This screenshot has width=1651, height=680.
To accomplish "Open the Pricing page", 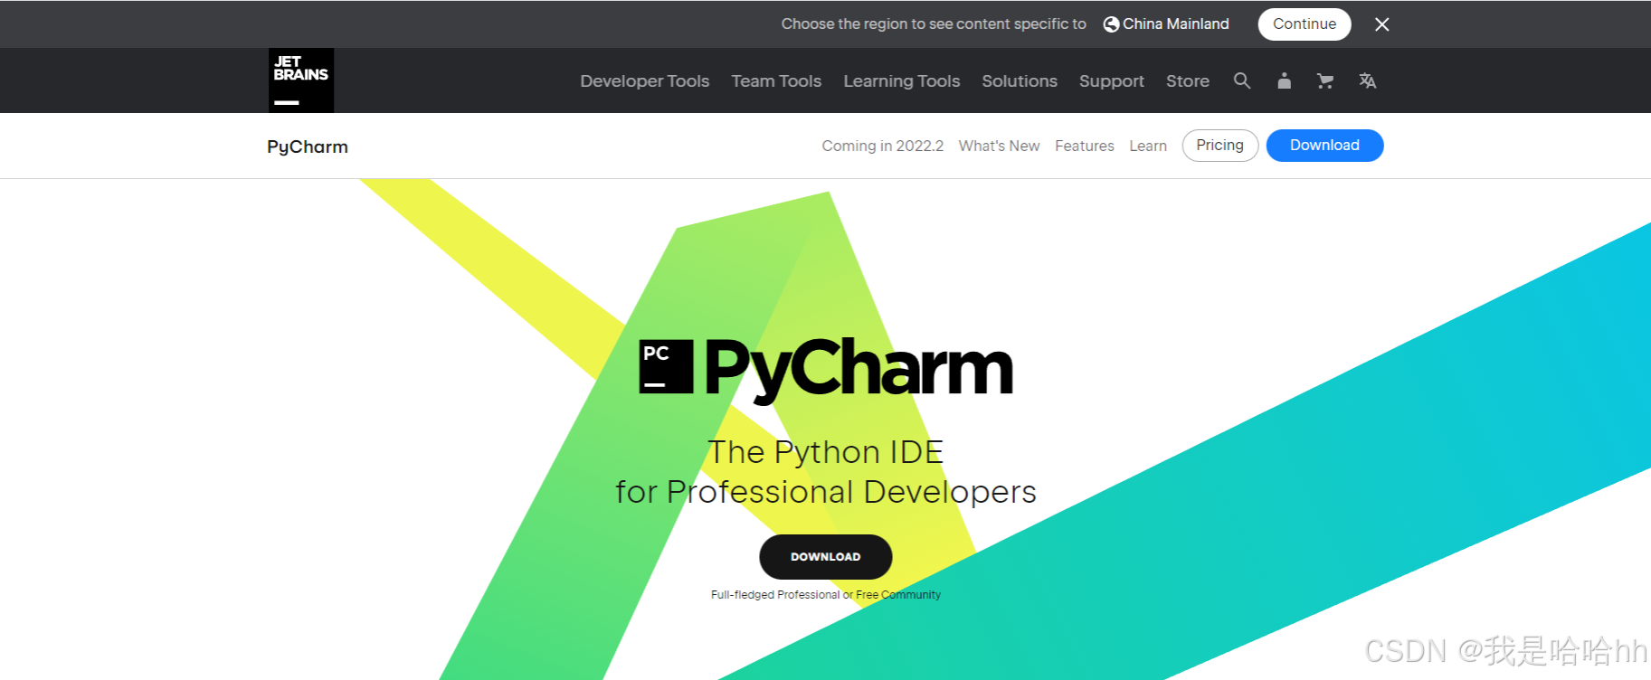I will click(1220, 146).
